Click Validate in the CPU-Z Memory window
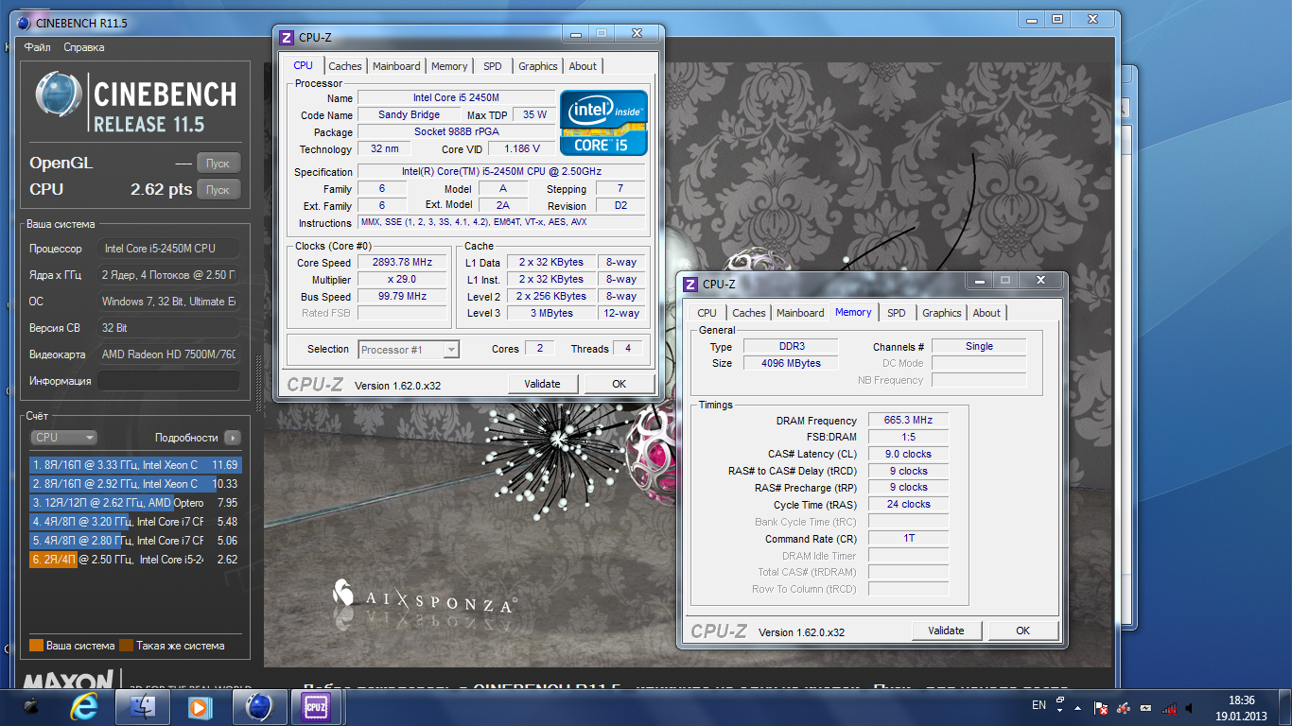1292x726 pixels. tap(947, 631)
